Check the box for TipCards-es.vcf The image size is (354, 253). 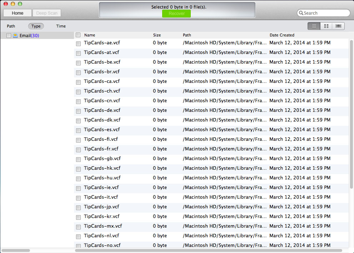point(78,130)
